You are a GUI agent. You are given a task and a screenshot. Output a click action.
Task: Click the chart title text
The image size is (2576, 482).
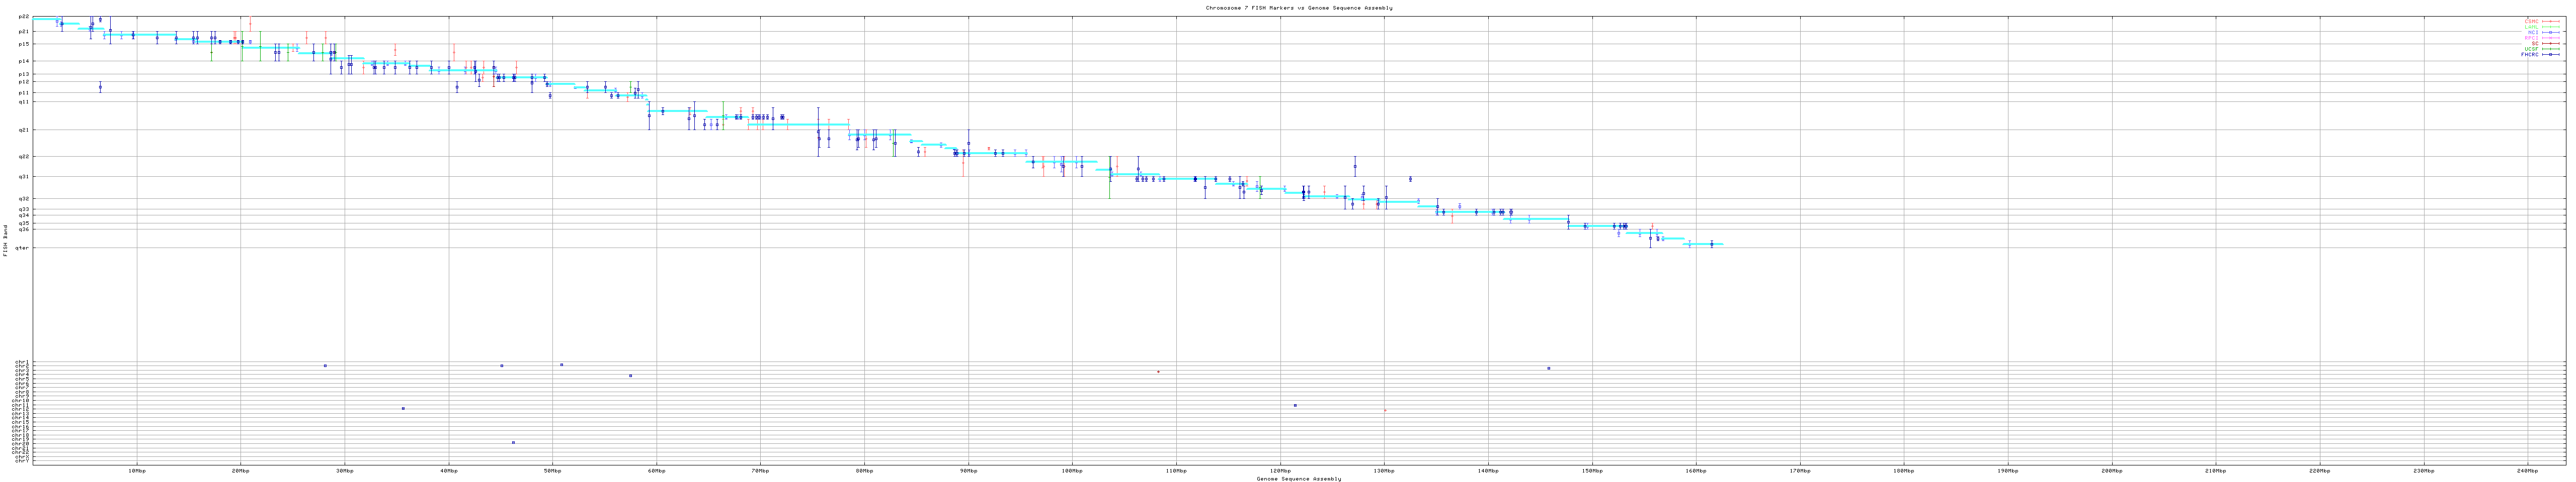tap(1298, 8)
